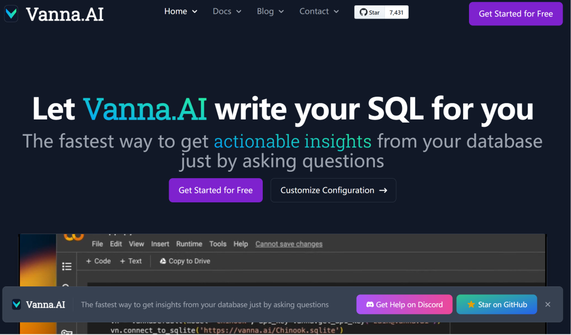Click Star on GitHub banner button
The width and height of the screenshot is (571, 335).
[496, 304]
